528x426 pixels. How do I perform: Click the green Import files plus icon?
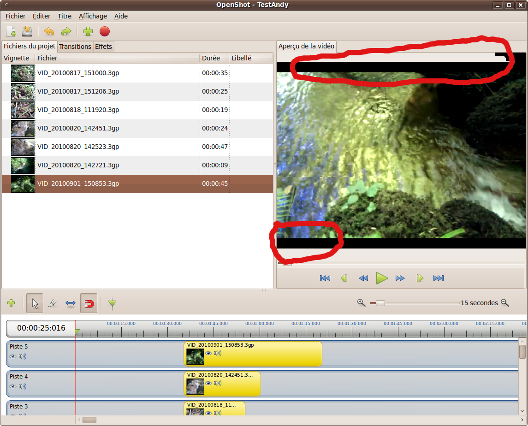(88, 31)
